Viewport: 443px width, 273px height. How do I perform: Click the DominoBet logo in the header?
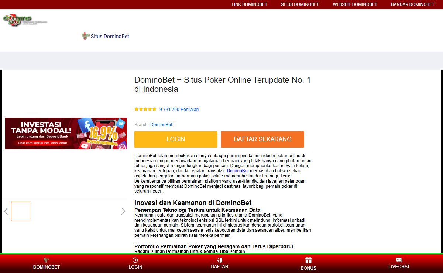point(25,20)
